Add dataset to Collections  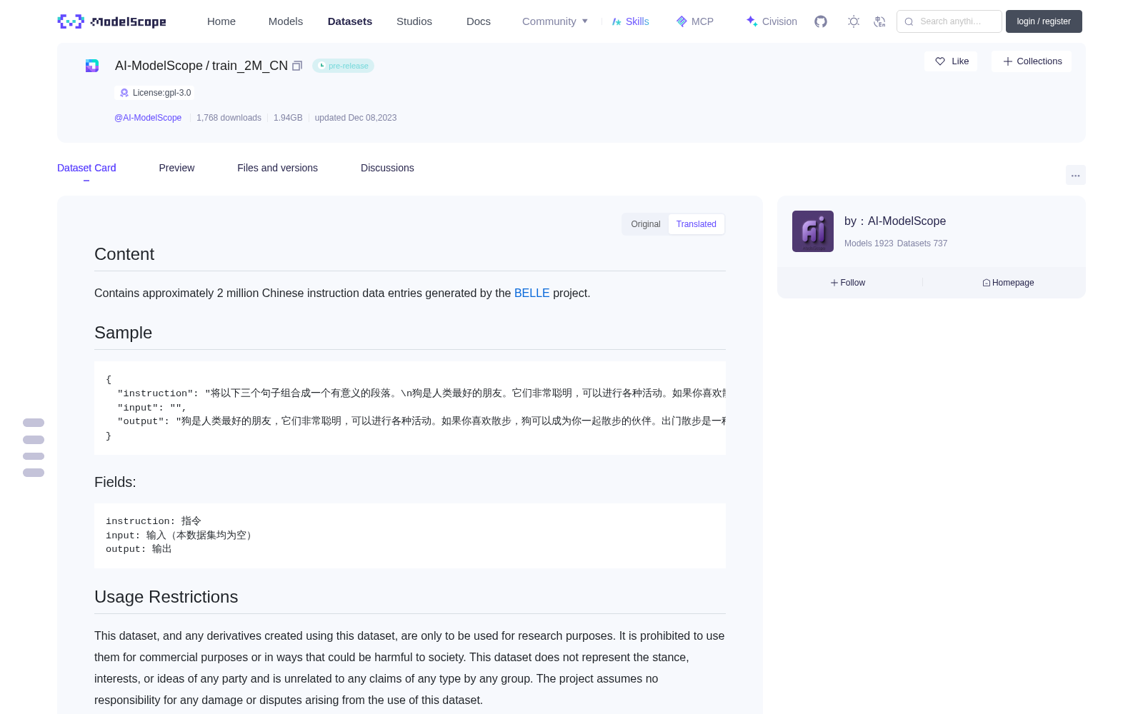coord(1032,61)
